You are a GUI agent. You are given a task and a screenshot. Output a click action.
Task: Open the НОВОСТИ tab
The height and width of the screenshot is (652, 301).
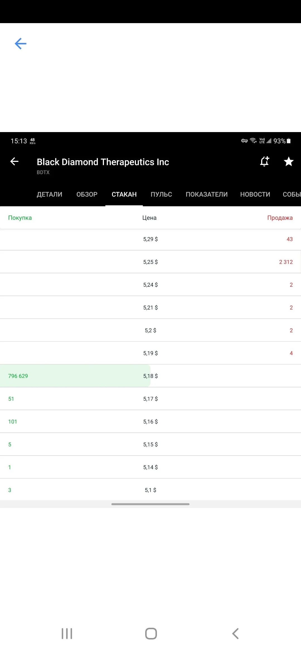(255, 194)
